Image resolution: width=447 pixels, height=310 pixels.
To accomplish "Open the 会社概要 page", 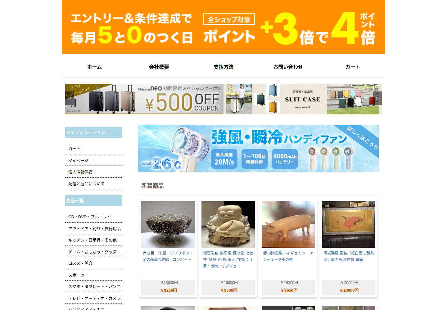I will click(x=159, y=67).
